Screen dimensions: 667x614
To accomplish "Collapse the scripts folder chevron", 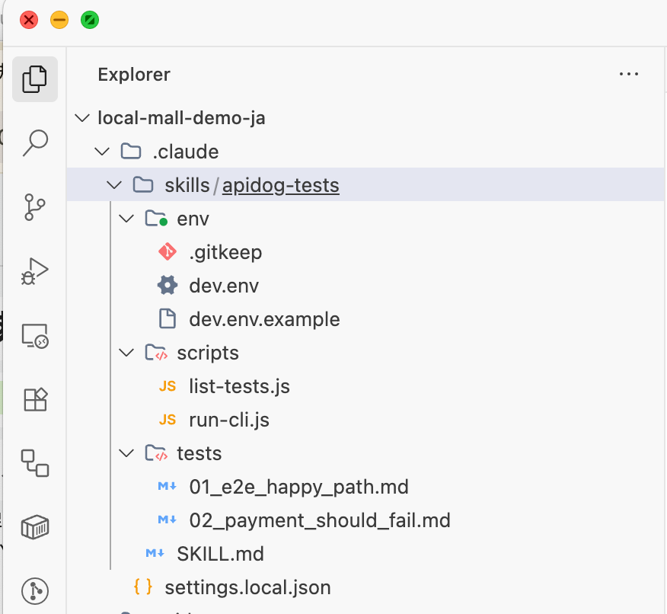I will point(126,353).
